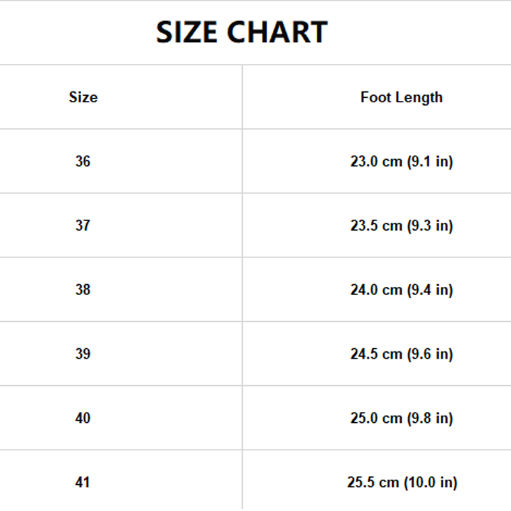Select the 23.0 cm (9.1 in) cell

tap(401, 162)
